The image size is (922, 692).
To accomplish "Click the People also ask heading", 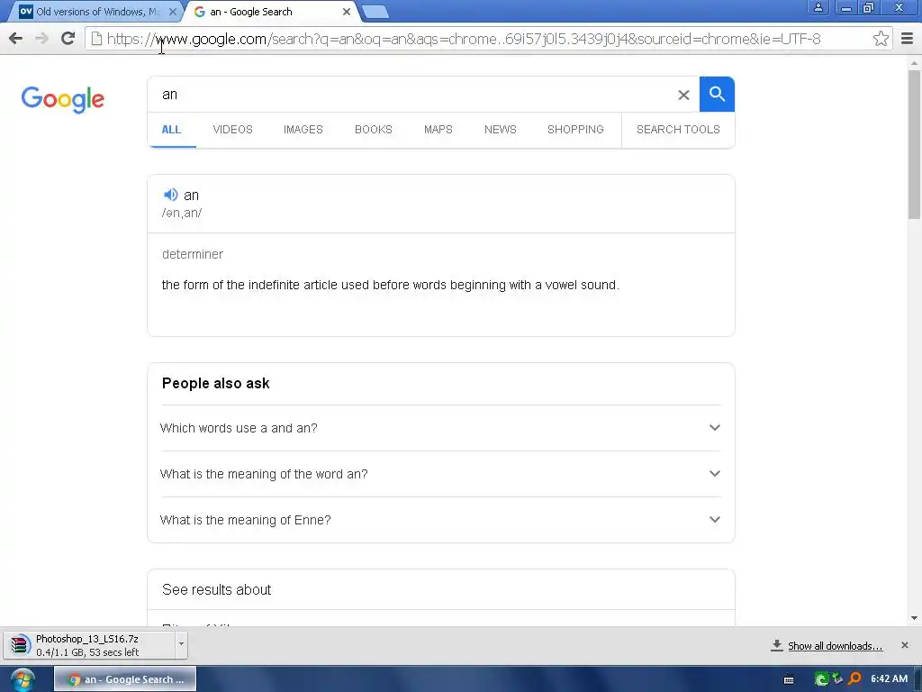I will [215, 383].
